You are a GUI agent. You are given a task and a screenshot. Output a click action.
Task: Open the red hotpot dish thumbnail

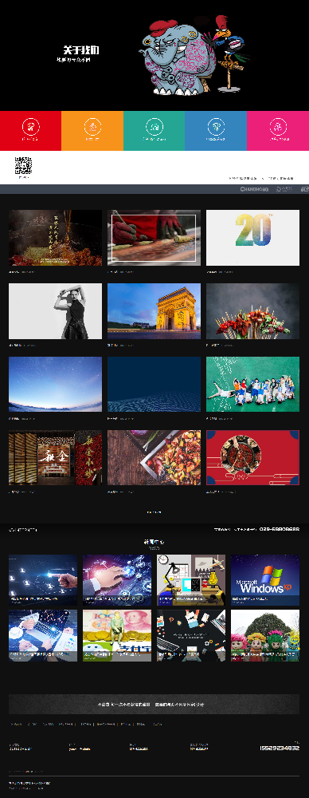252,457
